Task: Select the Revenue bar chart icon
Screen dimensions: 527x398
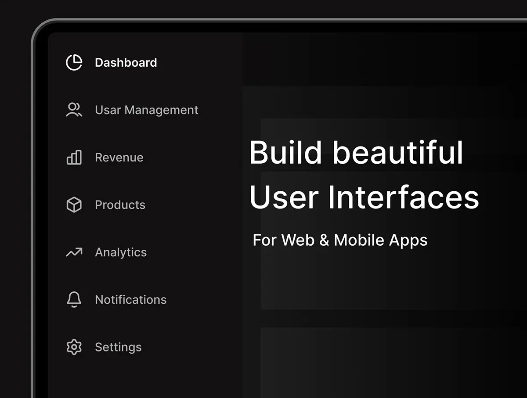Action: pos(74,157)
